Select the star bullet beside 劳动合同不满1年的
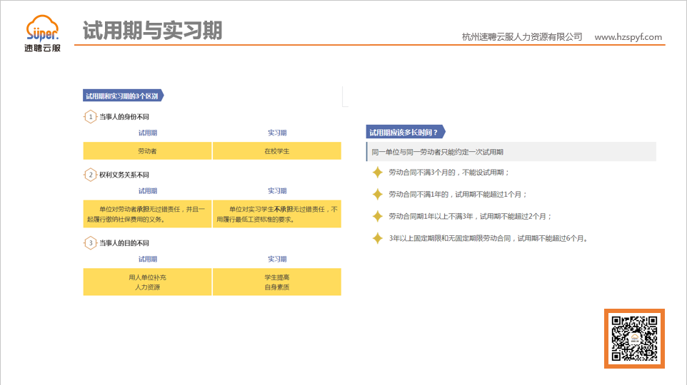 (x=378, y=194)
